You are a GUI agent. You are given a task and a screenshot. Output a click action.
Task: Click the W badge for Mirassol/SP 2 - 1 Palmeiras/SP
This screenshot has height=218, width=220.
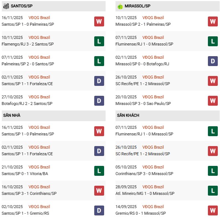213,22
